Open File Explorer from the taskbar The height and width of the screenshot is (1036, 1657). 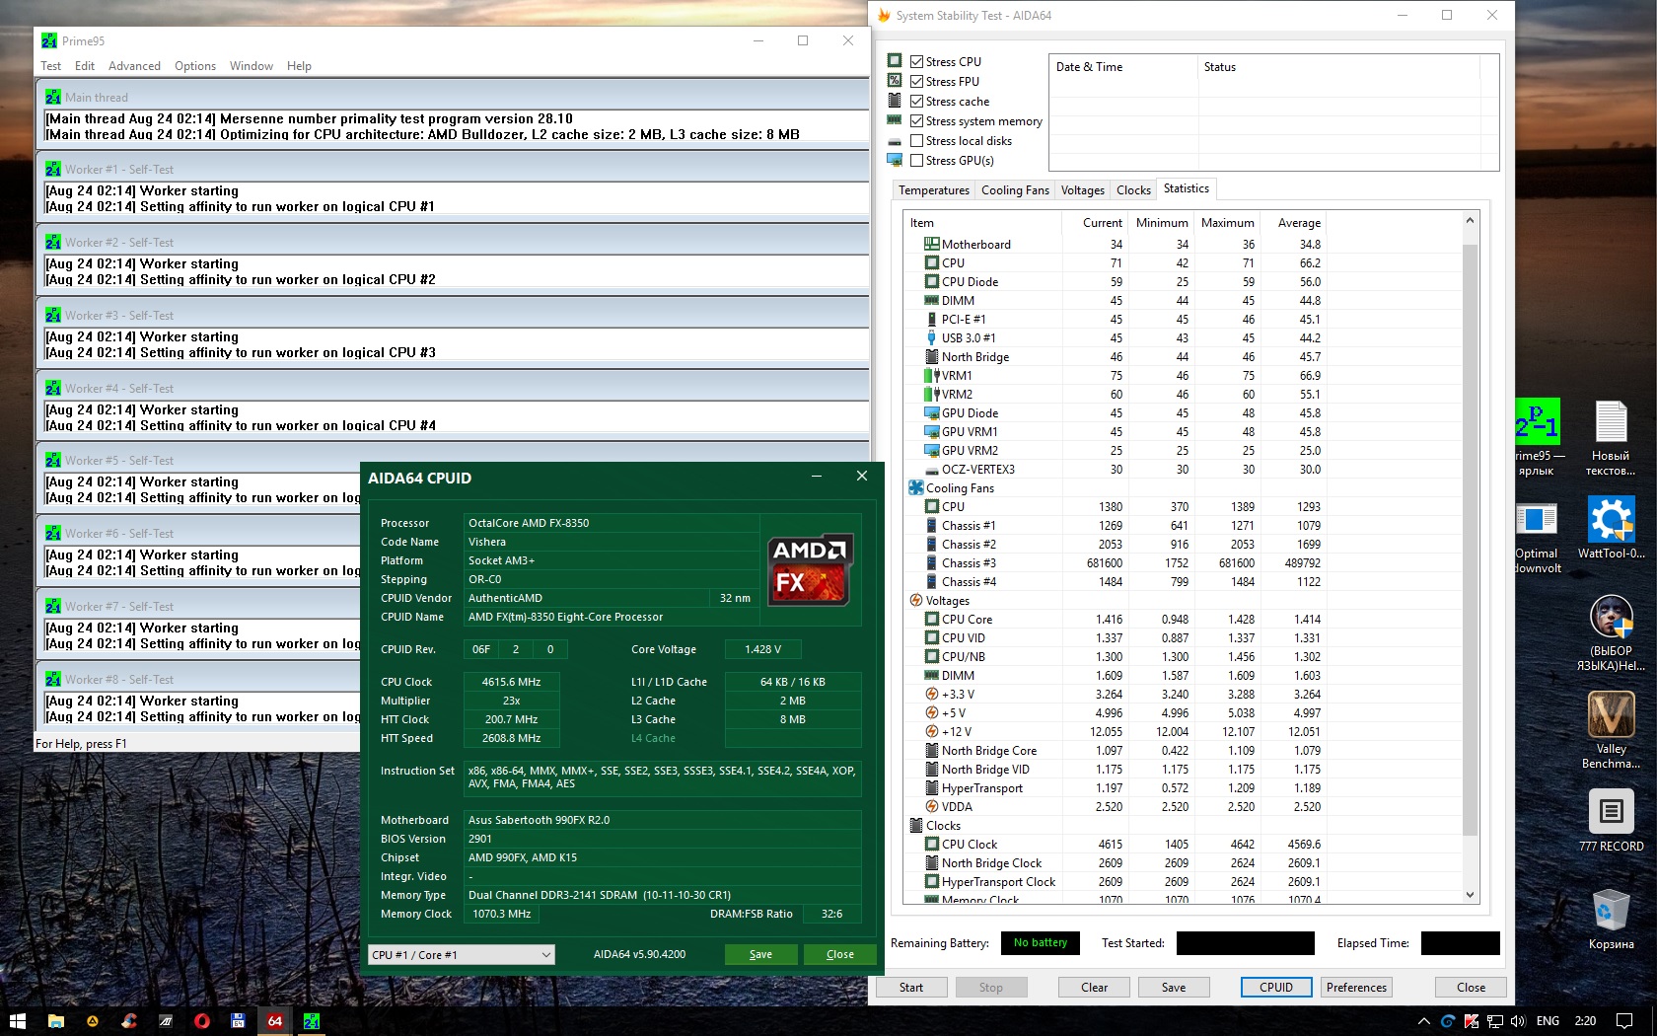point(55,1021)
